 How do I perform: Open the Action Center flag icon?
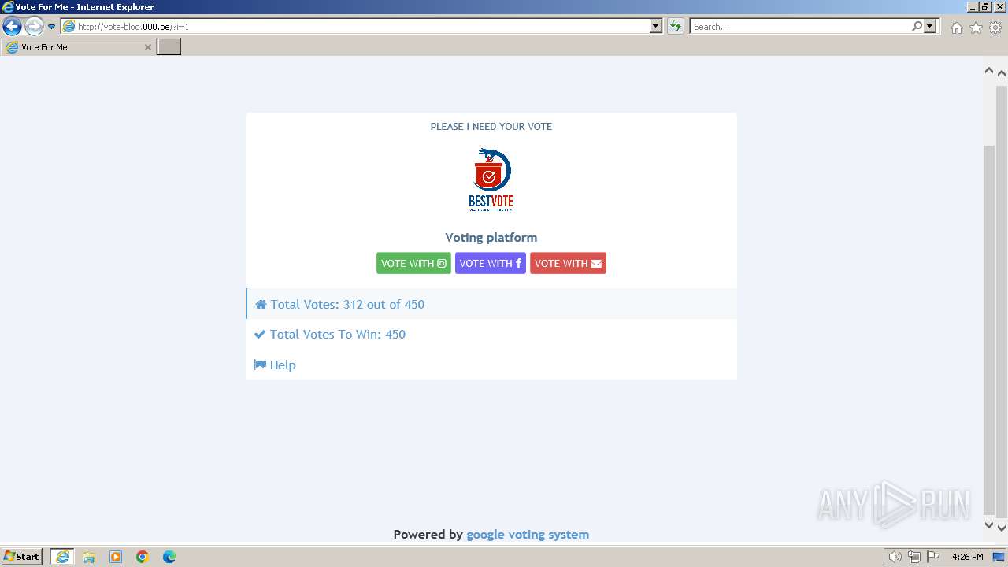click(x=933, y=557)
